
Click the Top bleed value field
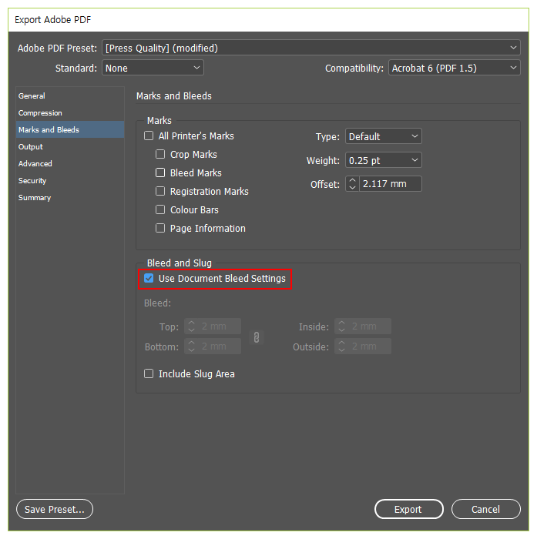click(x=220, y=326)
